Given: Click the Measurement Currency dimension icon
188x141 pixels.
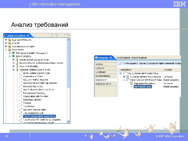Looking at the screenshot, I should (21, 93).
